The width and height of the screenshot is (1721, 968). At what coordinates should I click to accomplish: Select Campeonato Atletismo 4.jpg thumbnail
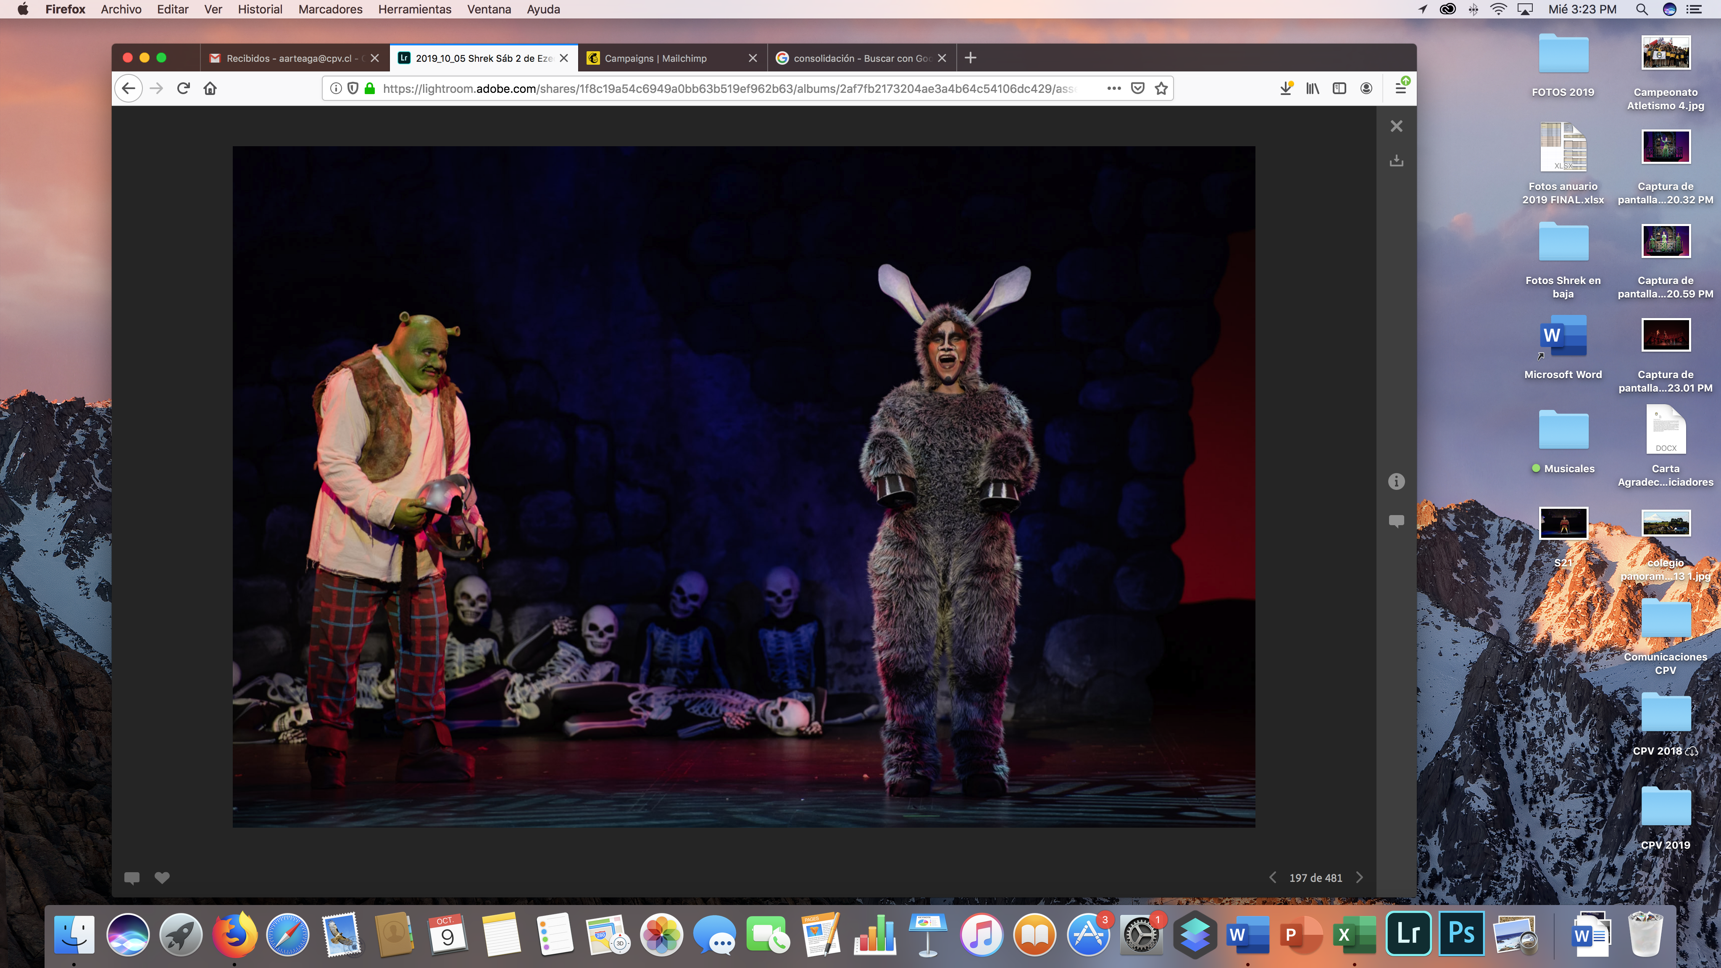[x=1666, y=72]
